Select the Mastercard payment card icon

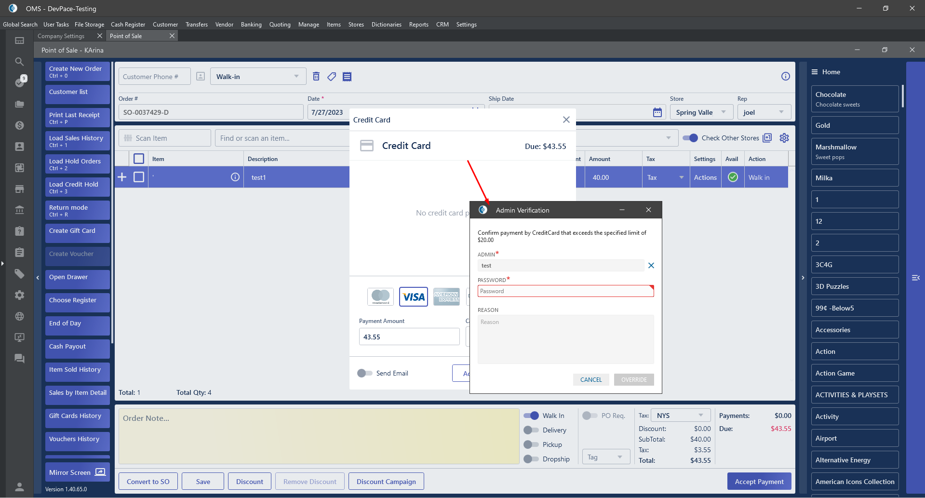pyautogui.click(x=381, y=296)
